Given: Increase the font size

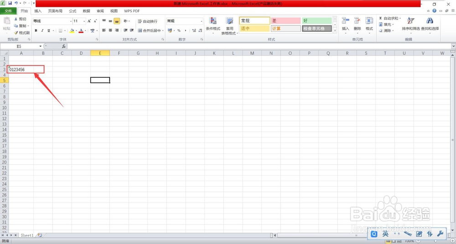Looking at the screenshot, I should [89, 21].
